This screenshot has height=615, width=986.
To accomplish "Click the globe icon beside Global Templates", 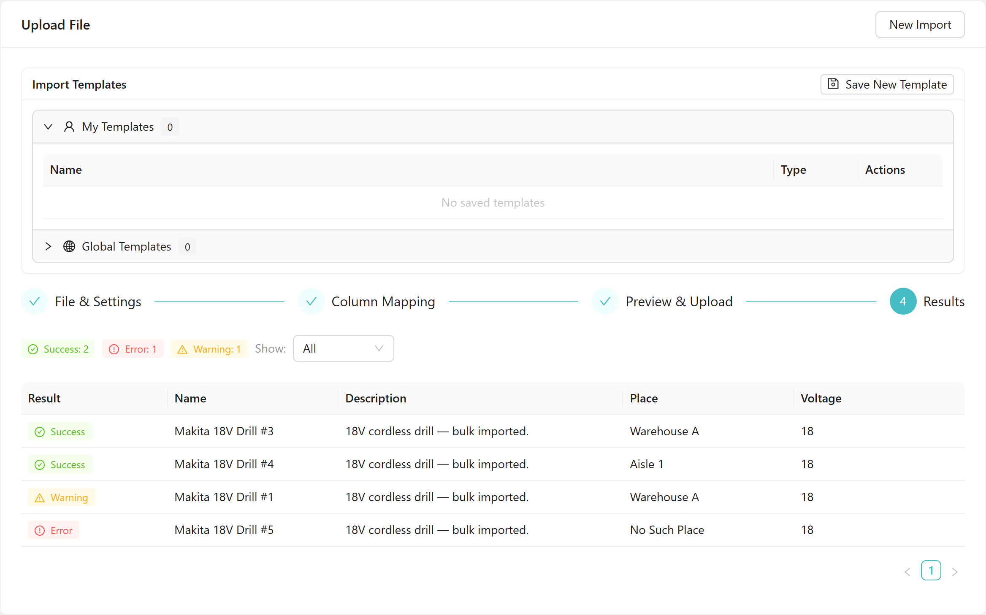I will tap(69, 246).
